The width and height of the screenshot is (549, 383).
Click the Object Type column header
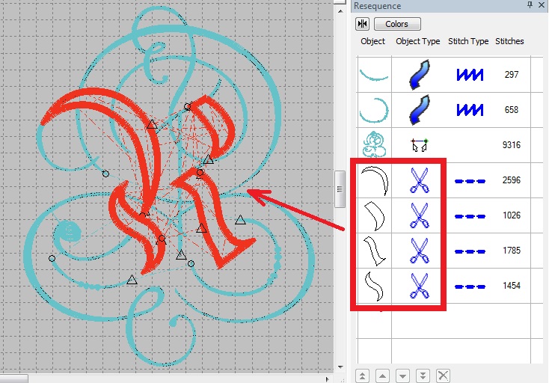click(x=417, y=41)
